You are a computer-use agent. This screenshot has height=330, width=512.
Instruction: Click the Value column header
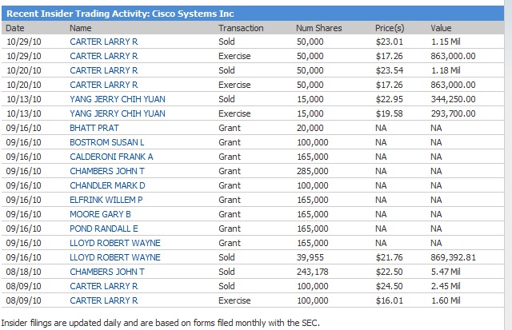[x=441, y=28]
